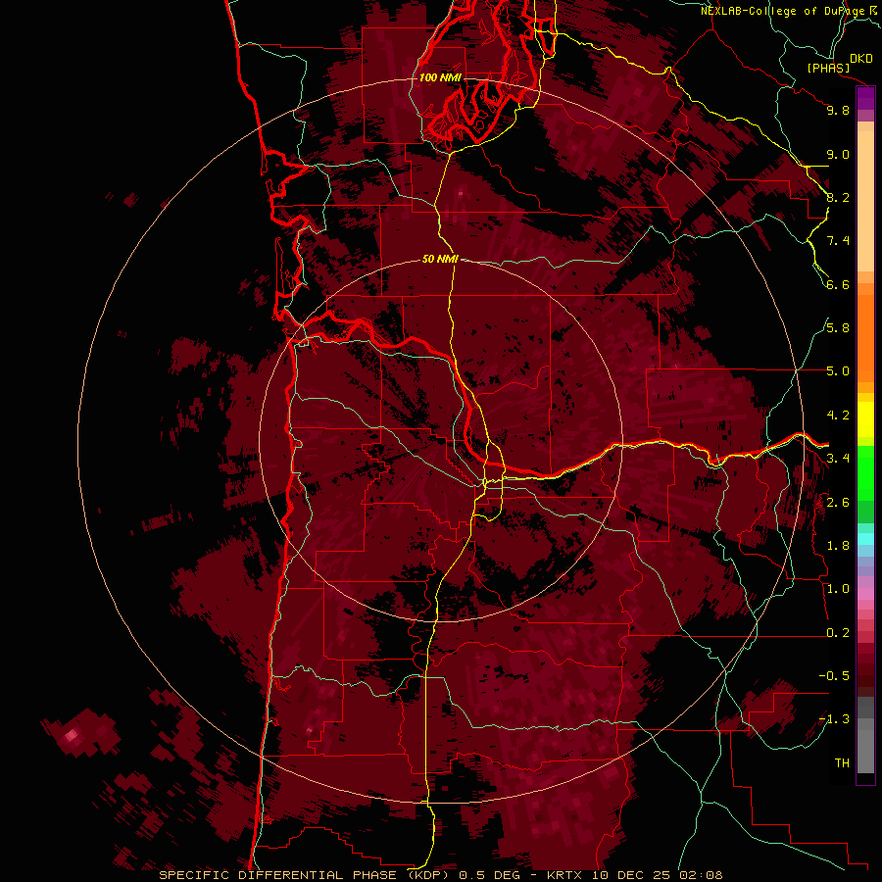Click the 100 NMI range ring label
The image size is (882, 882).
pos(440,77)
